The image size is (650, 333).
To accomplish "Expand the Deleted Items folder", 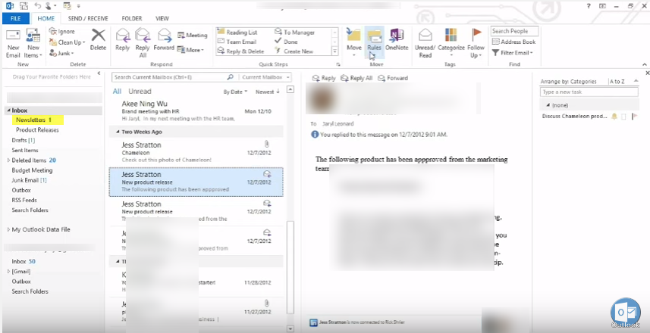I will pos(8,160).
